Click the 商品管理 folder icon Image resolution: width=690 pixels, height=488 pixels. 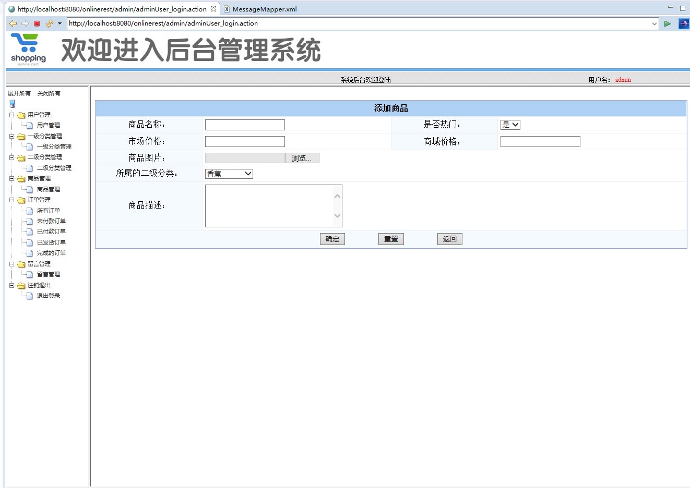pos(20,178)
